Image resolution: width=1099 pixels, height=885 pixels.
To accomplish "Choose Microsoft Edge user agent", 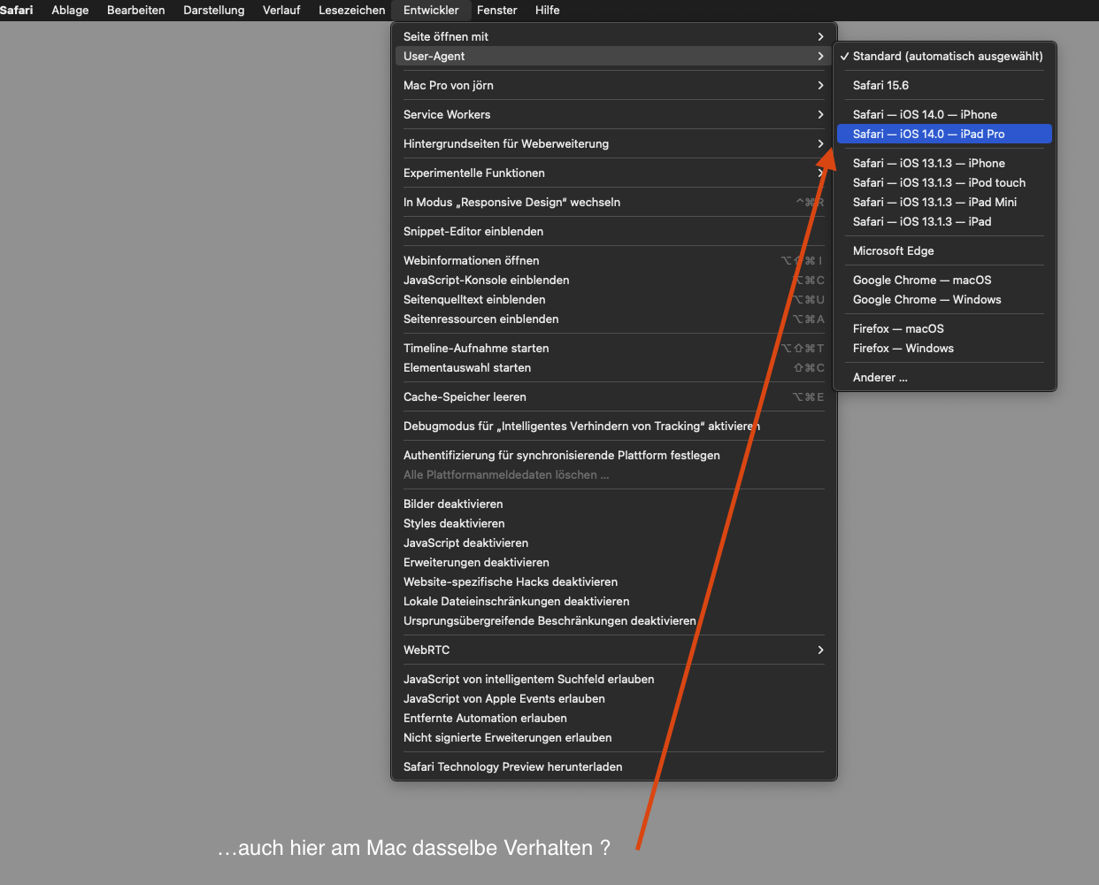I will tap(944, 250).
